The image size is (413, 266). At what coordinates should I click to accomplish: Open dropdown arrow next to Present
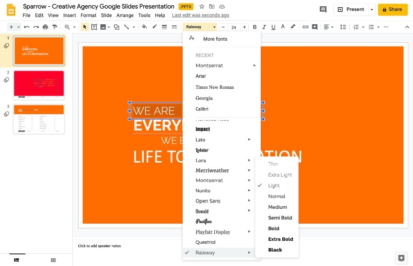point(372,9)
